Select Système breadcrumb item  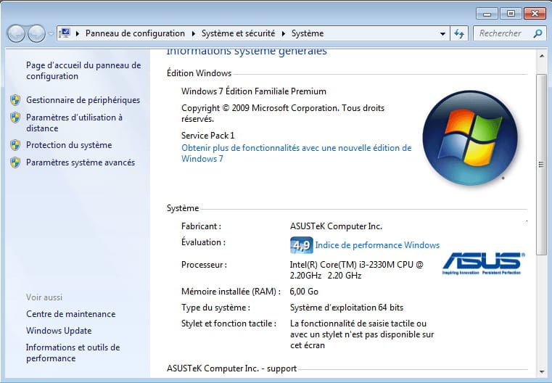[x=308, y=33]
